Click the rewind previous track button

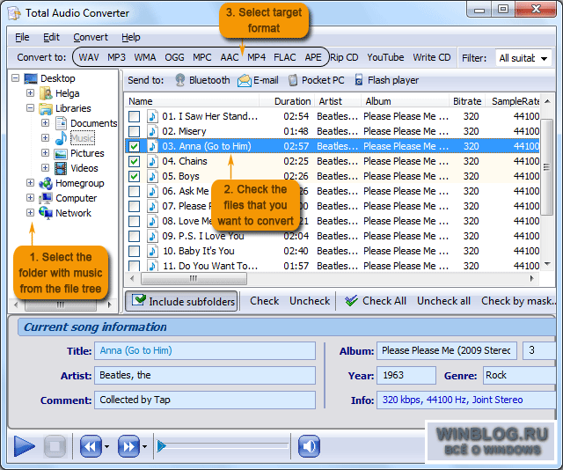pyautogui.click(x=91, y=446)
